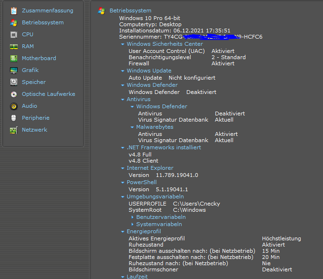Click the Benachrichtigungslevel 2 - Standard row
The image size is (323, 279).
[x=187, y=57]
